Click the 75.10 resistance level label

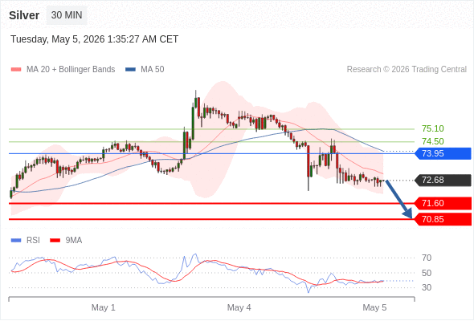pos(432,128)
